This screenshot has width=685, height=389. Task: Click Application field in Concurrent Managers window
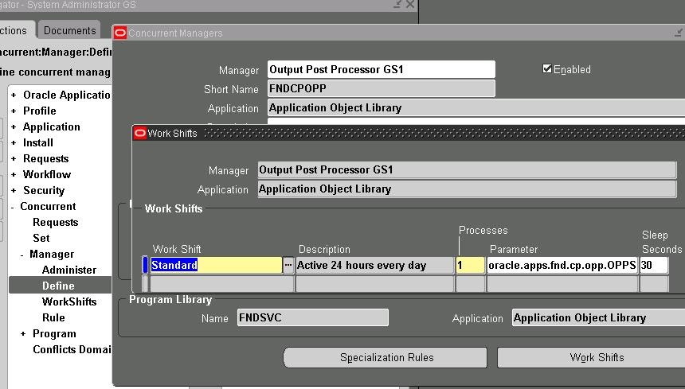(476, 107)
